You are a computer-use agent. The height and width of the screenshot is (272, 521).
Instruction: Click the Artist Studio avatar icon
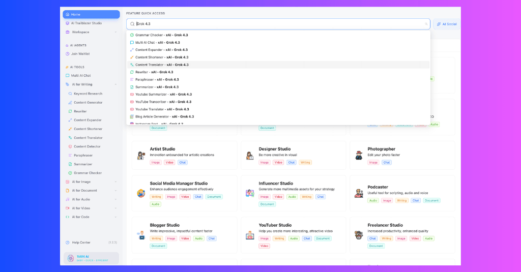(x=141, y=156)
